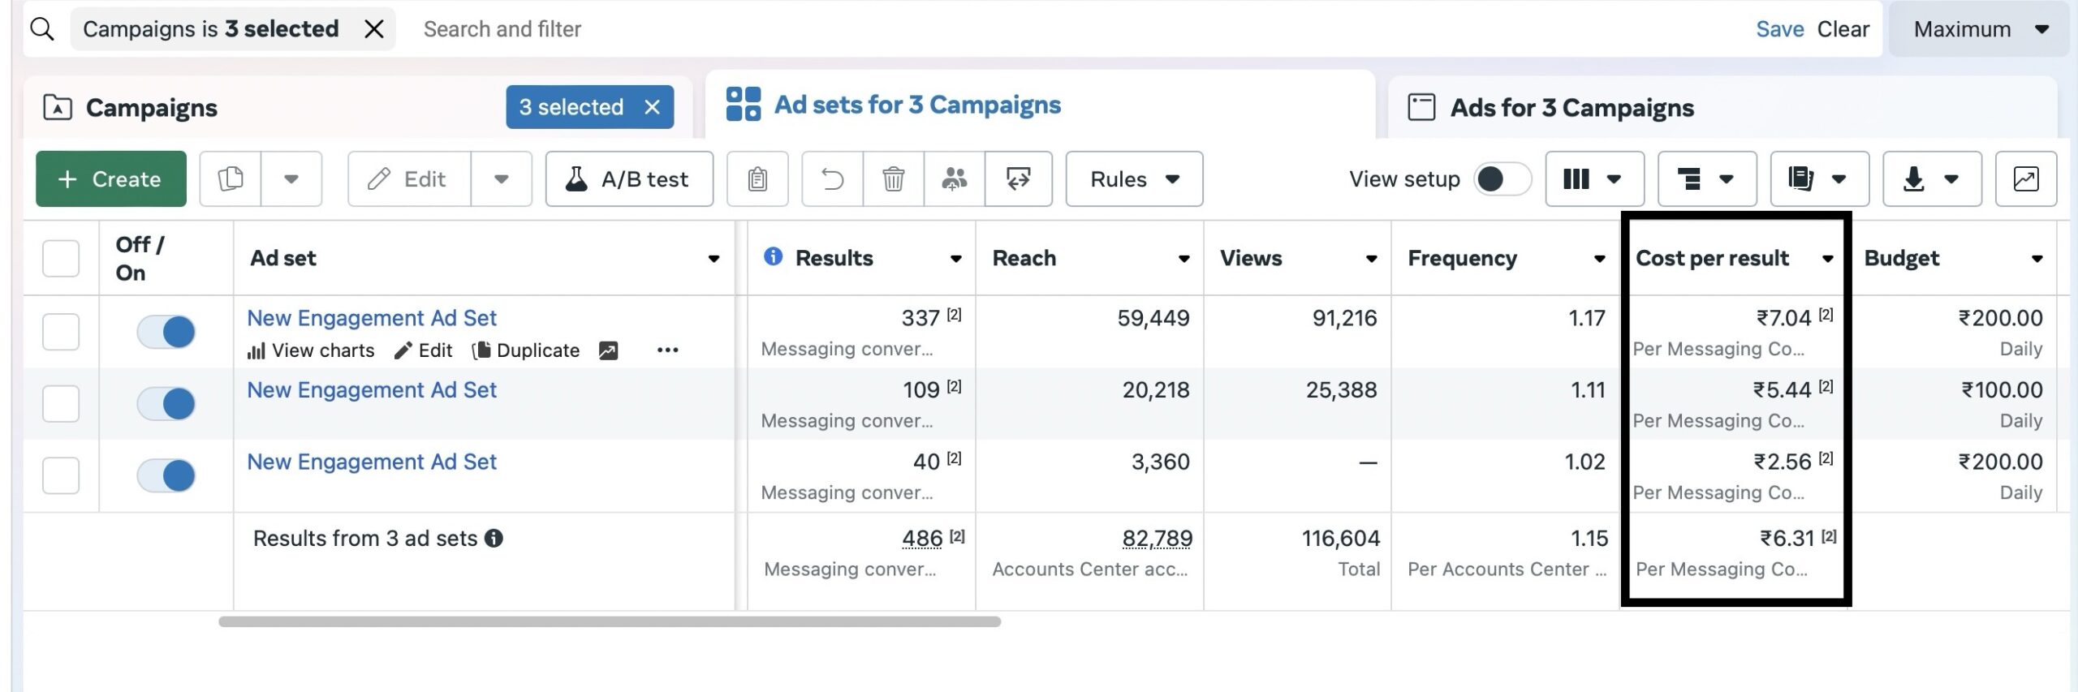2078x692 pixels.
Task: Click the horizontal table scrollbar
Action: click(x=609, y=621)
